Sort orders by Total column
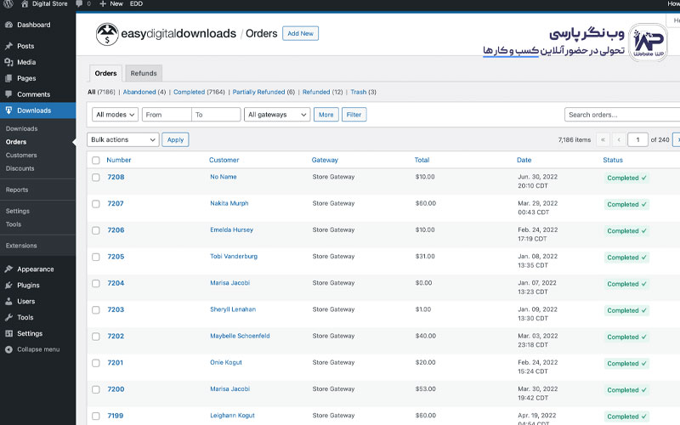The height and width of the screenshot is (425, 680). pyautogui.click(x=422, y=160)
